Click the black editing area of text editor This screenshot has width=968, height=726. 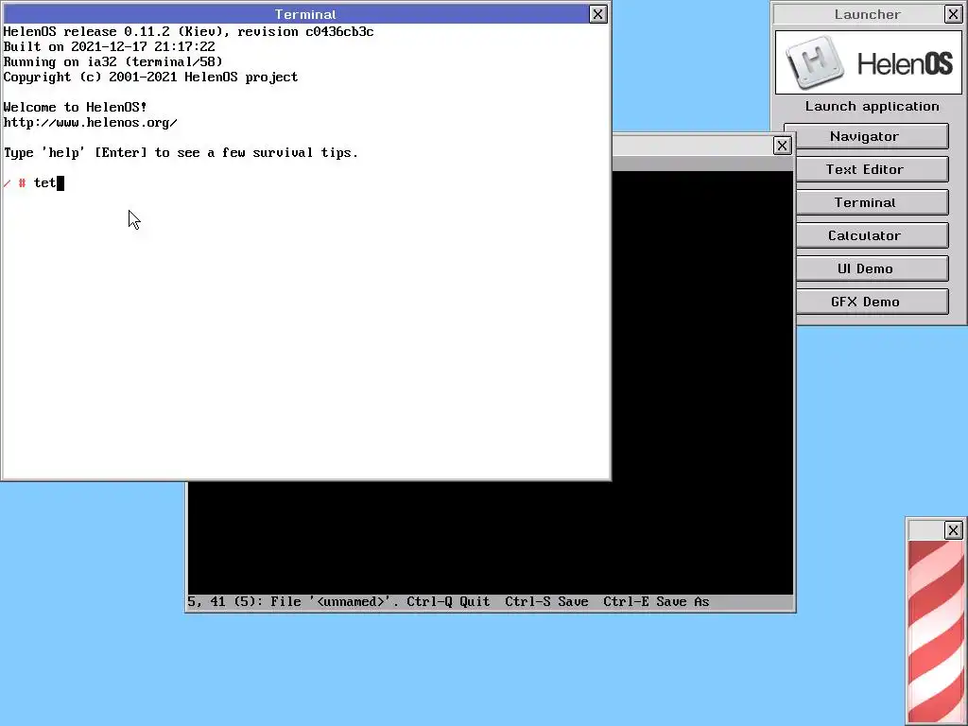coord(702,383)
